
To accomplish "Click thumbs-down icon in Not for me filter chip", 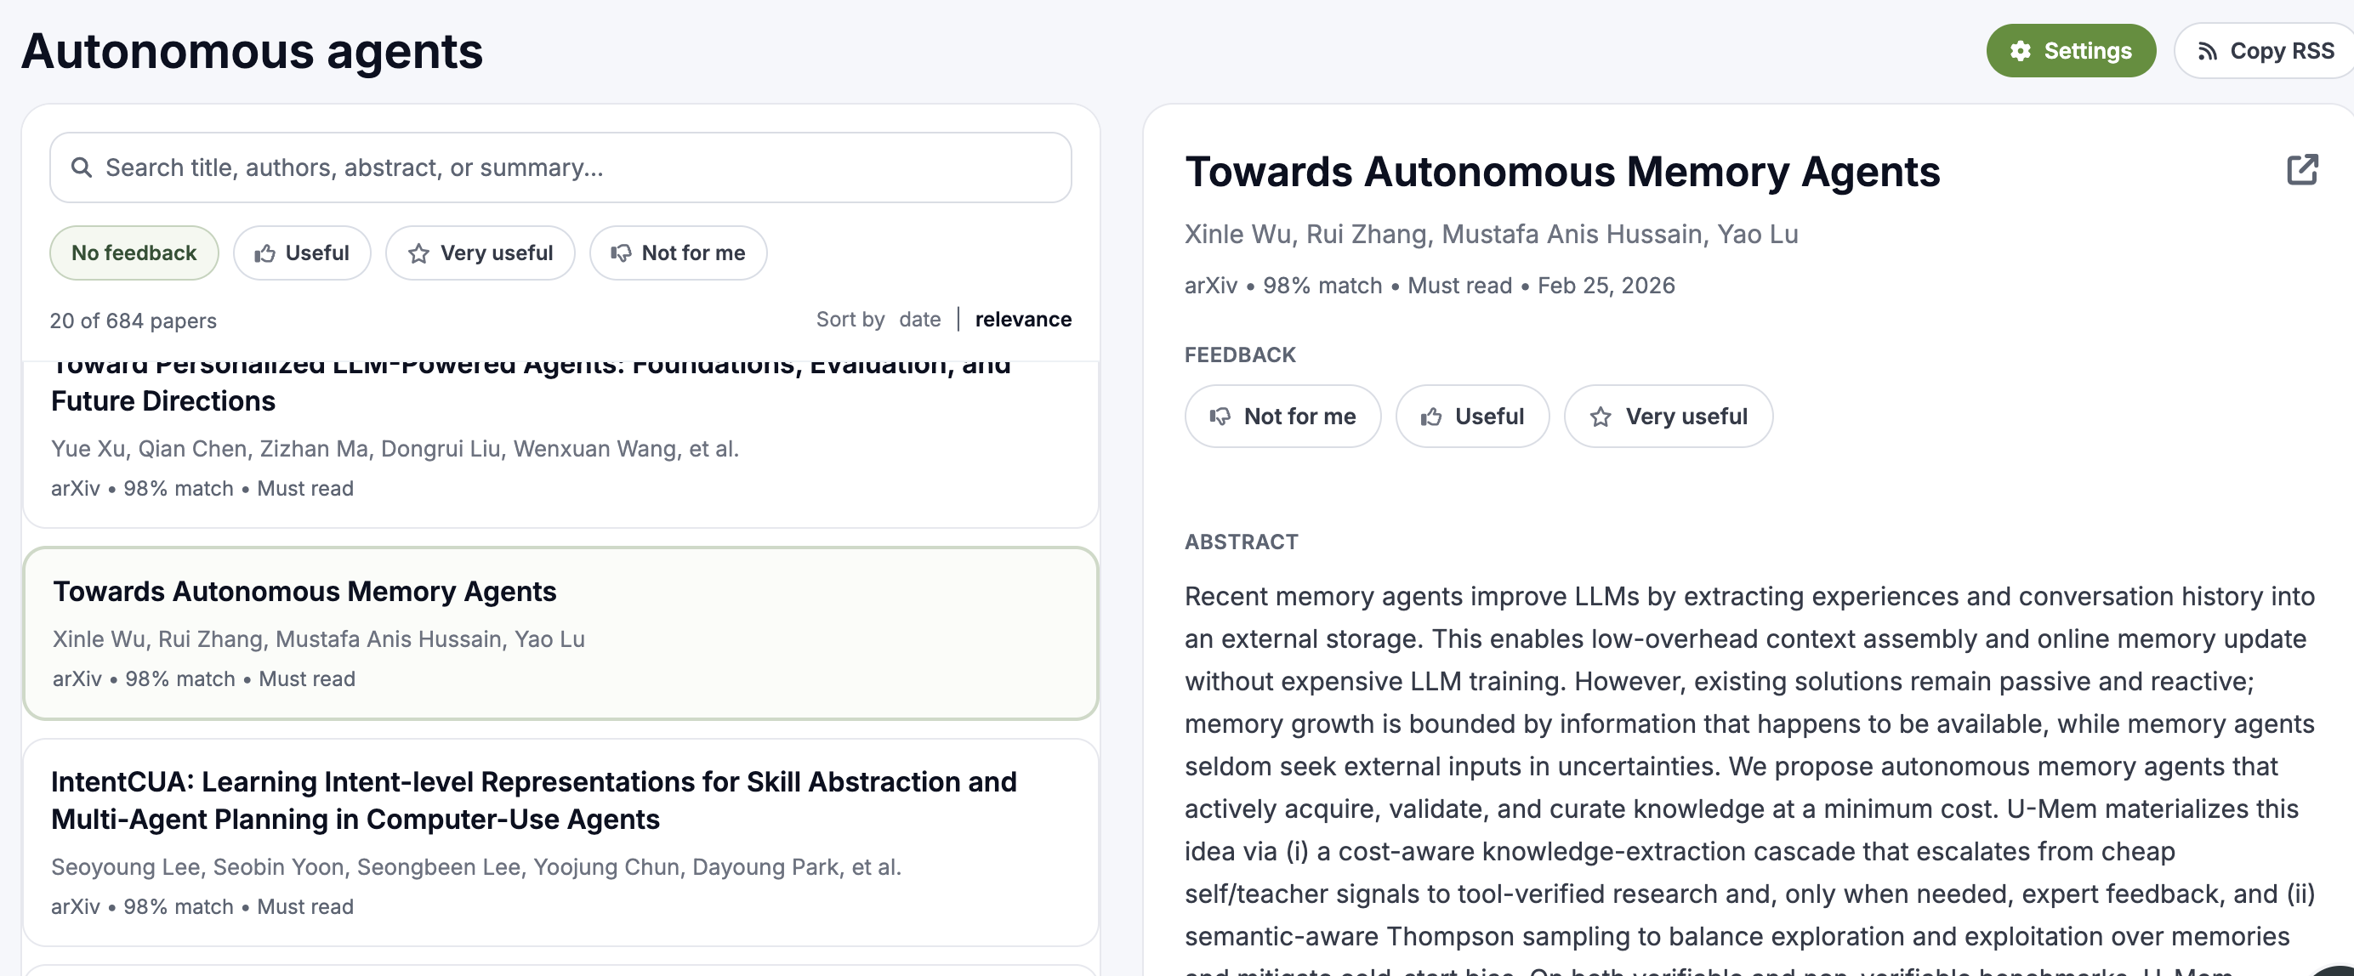I will (621, 253).
